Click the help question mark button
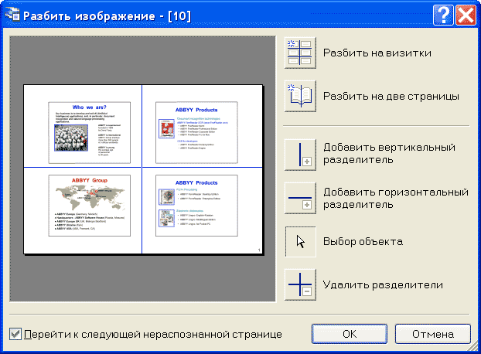 coord(443,15)
